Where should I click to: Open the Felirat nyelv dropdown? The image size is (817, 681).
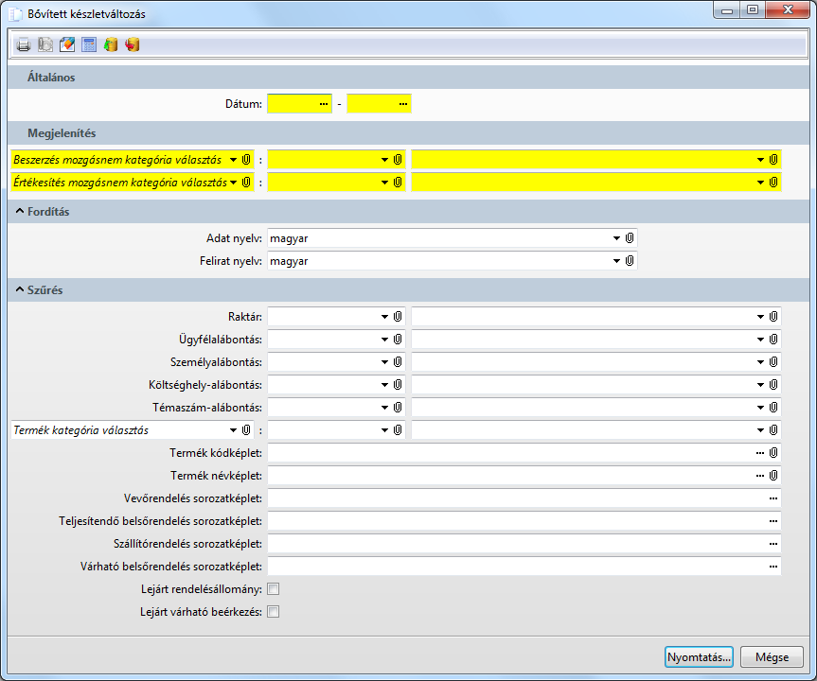pyautogui.click(x=616, y=261)
